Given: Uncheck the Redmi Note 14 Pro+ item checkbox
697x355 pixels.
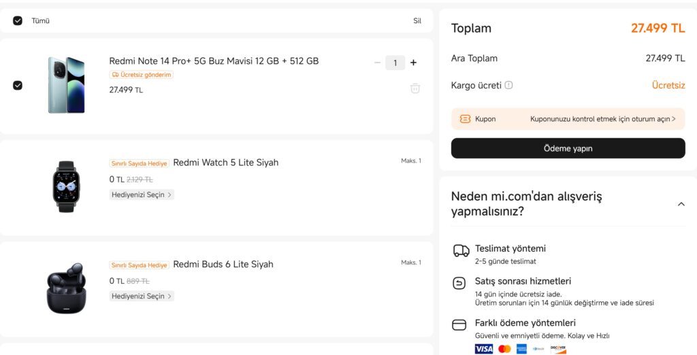Looking at the screenshot, I should coord(18,85).
